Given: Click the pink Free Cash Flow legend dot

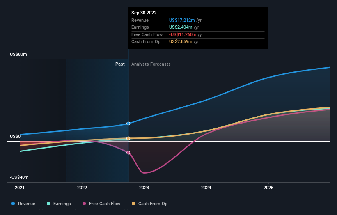Looking at the screenshot, I should (84, 204).
